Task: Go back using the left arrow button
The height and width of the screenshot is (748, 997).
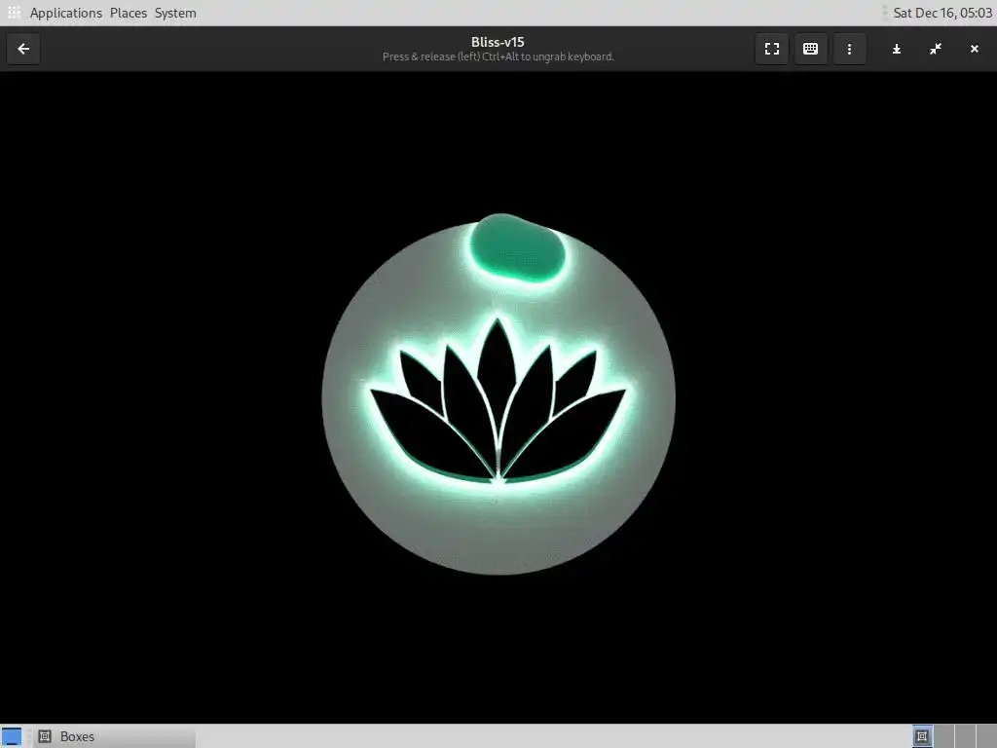Action: point(23,49)
